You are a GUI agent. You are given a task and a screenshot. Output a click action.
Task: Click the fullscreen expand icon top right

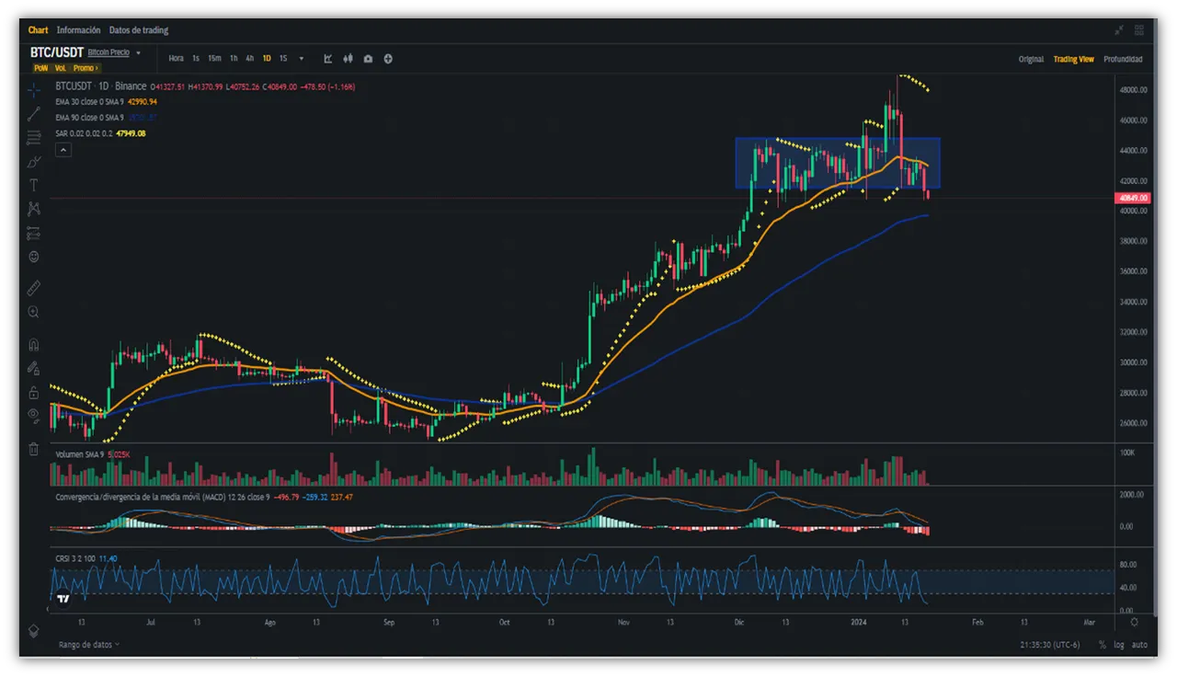coord(1119,30)
